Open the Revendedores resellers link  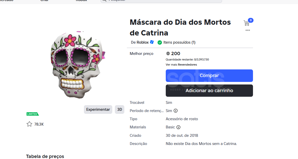pyautogui.click(x=187, y=65)
